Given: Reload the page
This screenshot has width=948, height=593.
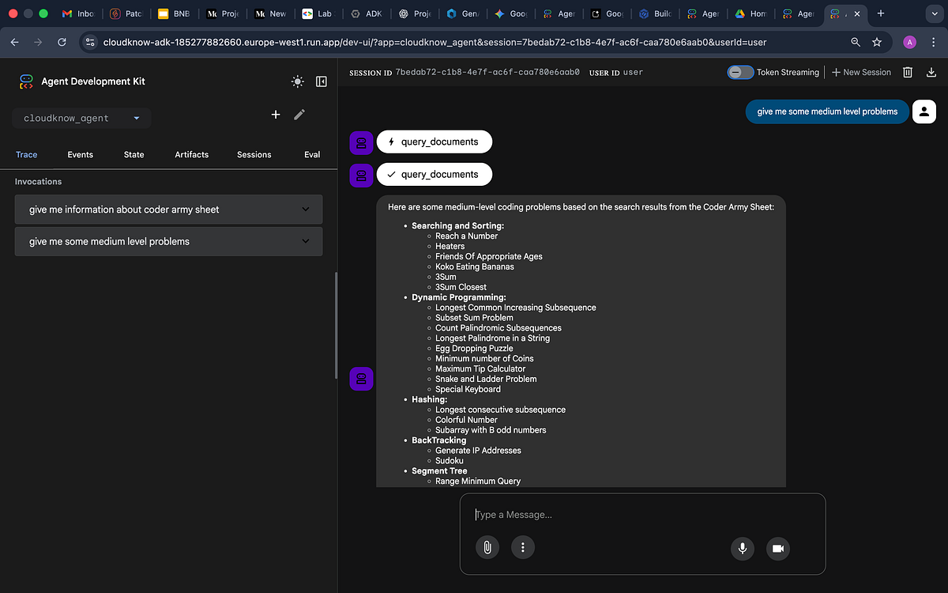Looking at the screenshot, I should pos(61,42).
